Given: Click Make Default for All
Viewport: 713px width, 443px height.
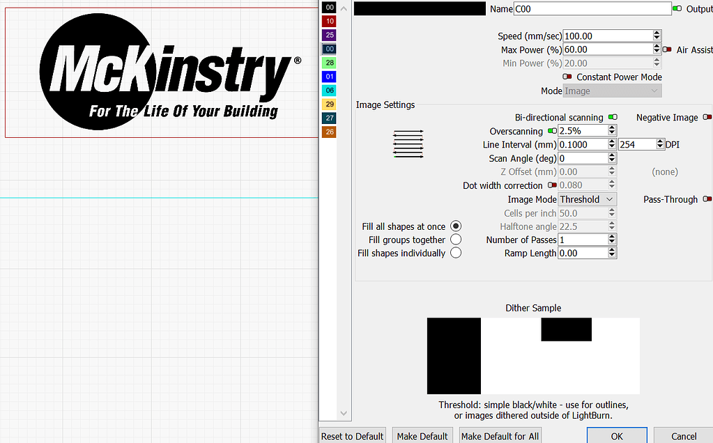Looking at the screenshot, I should point(500,435).
